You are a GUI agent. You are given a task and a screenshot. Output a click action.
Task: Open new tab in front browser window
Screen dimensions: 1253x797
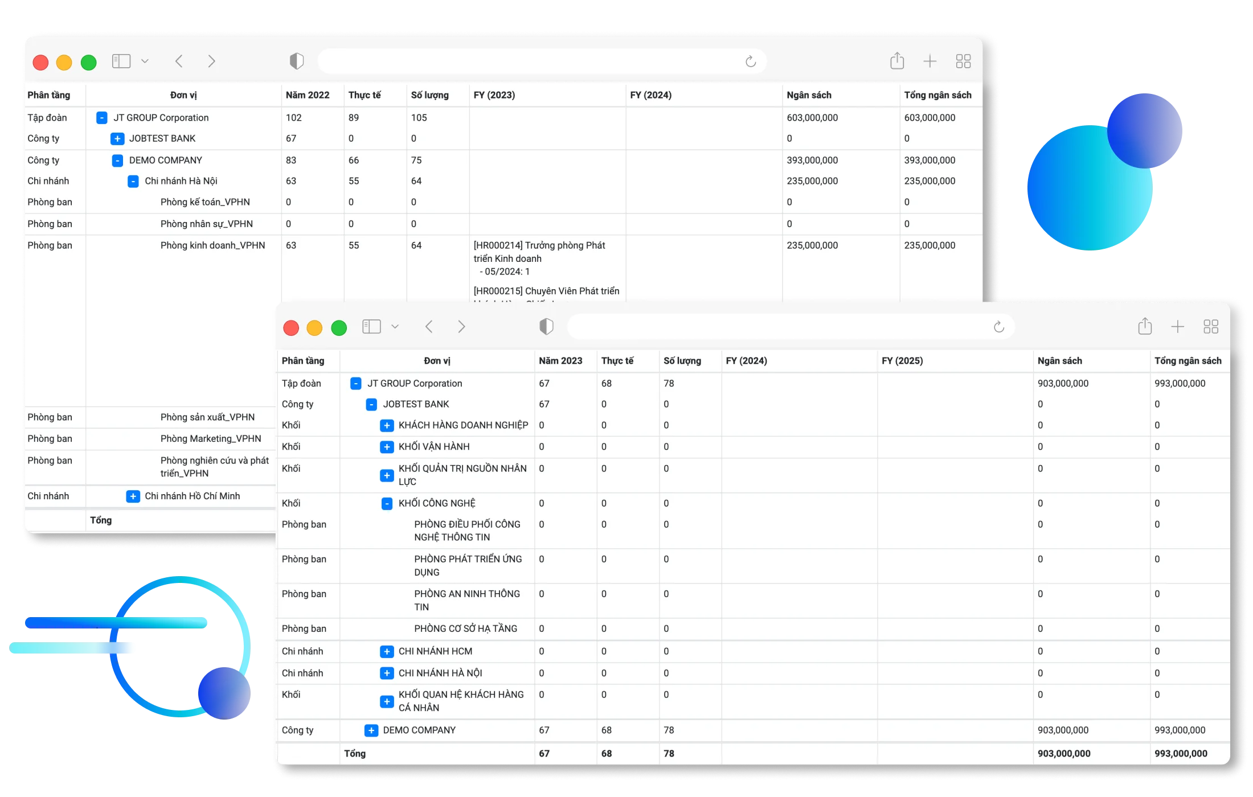point(1177,326)
